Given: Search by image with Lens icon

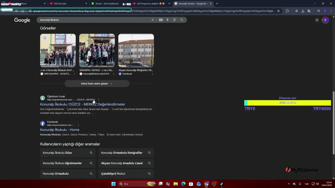Looking at the screenshot, I should pyautogui.click(x=174, y=20).
